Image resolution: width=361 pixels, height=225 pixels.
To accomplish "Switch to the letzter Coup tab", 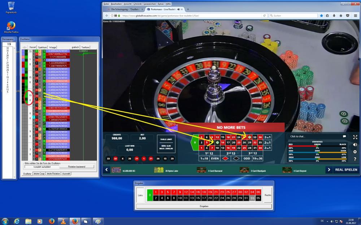I will [39, 174].
